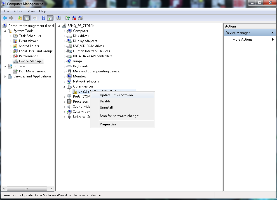Expand Local Users and Groups node arrow
The width and height of the screenshot is (277, 200).
(10, 51)
